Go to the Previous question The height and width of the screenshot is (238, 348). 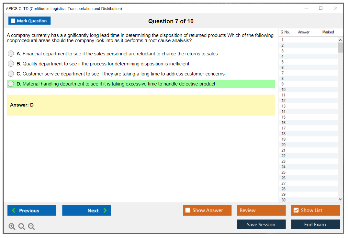coord(32,210)
